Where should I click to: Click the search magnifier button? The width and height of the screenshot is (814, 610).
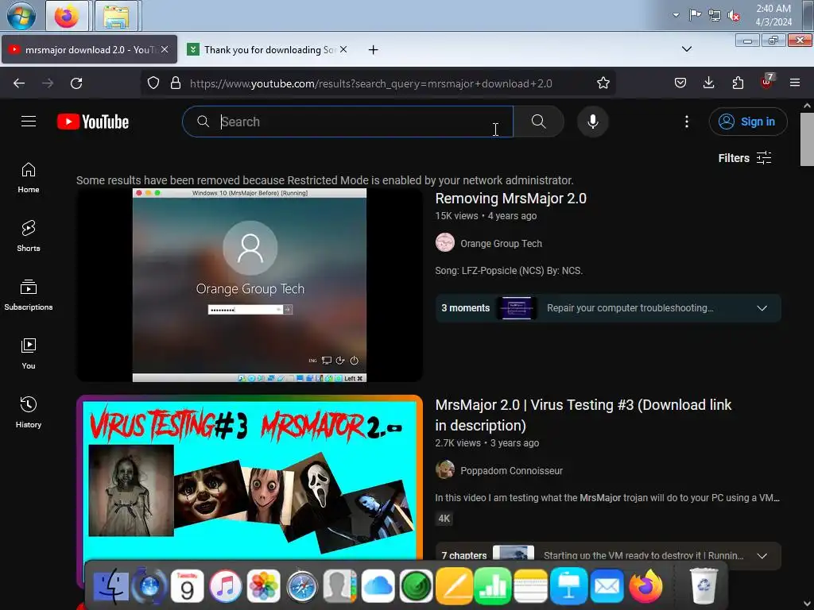[538, 122]
